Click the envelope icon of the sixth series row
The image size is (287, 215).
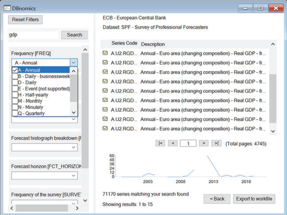click(105, 100)
